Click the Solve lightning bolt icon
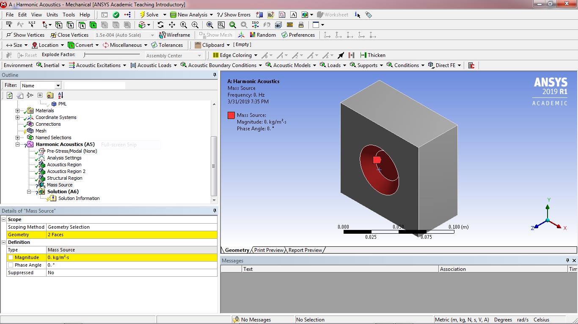This screenshot has width=578, height=324. click(143, 15)
